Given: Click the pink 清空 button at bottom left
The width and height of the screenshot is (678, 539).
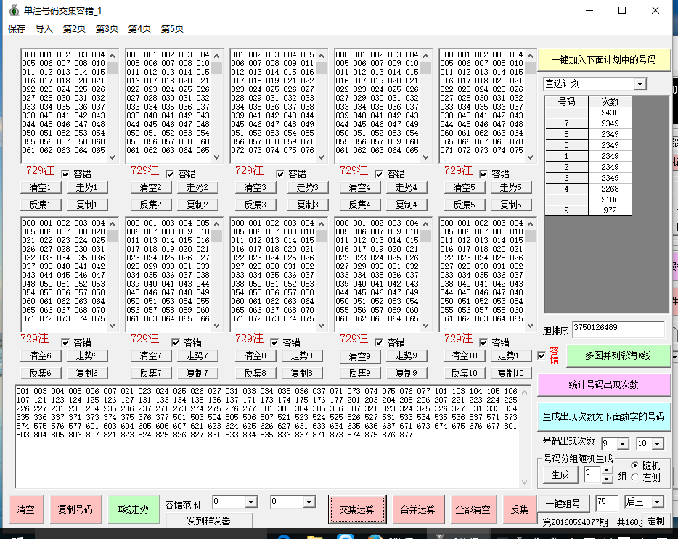Looking at the screenshot, I should [x=25, y=509].
